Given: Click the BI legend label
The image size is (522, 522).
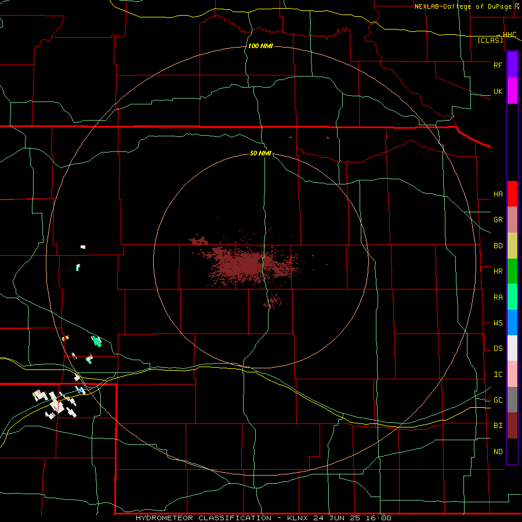Looking at the screenshot, I should click(498, 426).
